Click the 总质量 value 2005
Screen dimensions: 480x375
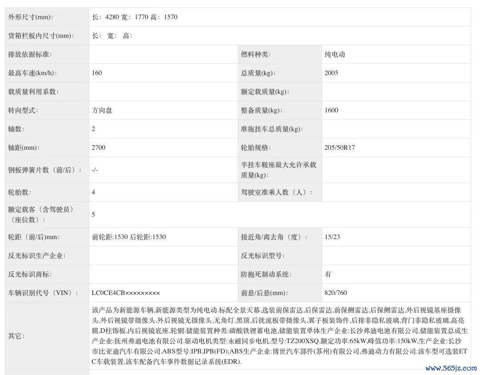pyautogui.click(x=331, y=73)
